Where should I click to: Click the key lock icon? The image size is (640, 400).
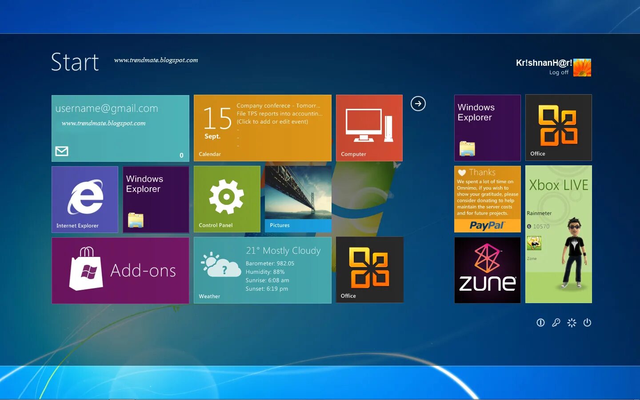pos(556,323)
